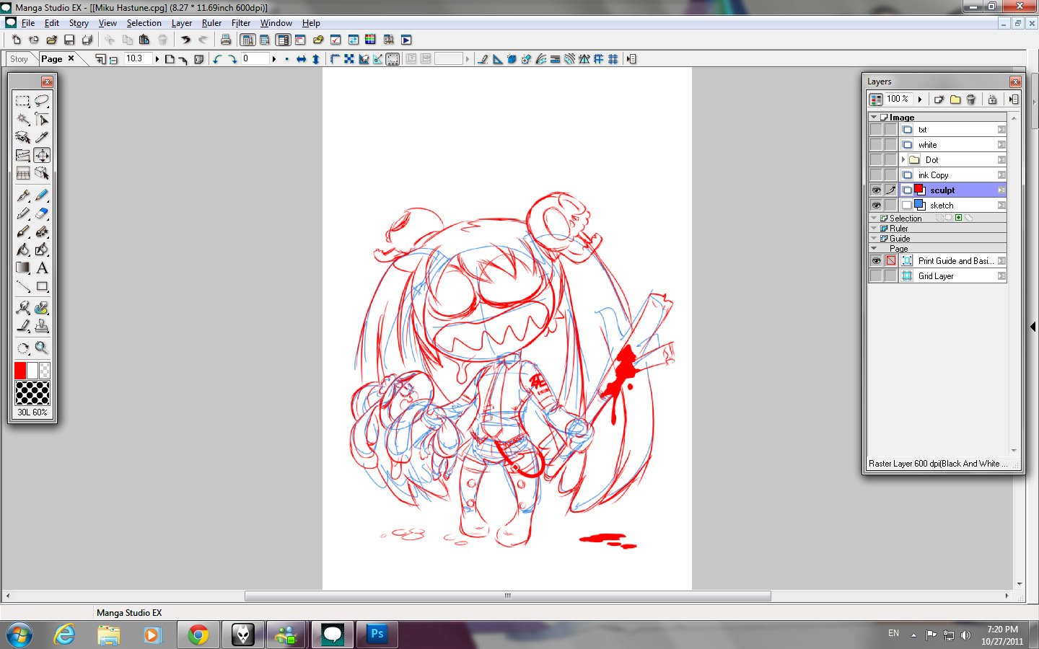Flip canvas horizontally with the double-arrow icon

(301, 59)
